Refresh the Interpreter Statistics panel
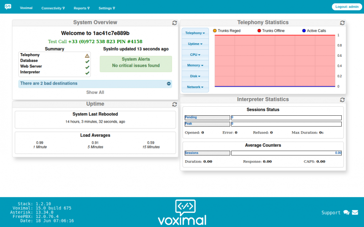The height and width of the screenshot is (227, 364). [x=343, y=100]
